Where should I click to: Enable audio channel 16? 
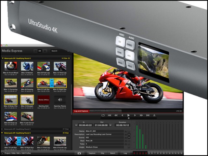181,153
